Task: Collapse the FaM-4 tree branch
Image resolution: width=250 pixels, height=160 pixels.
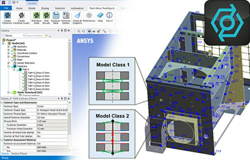Action: pos(14,70)
